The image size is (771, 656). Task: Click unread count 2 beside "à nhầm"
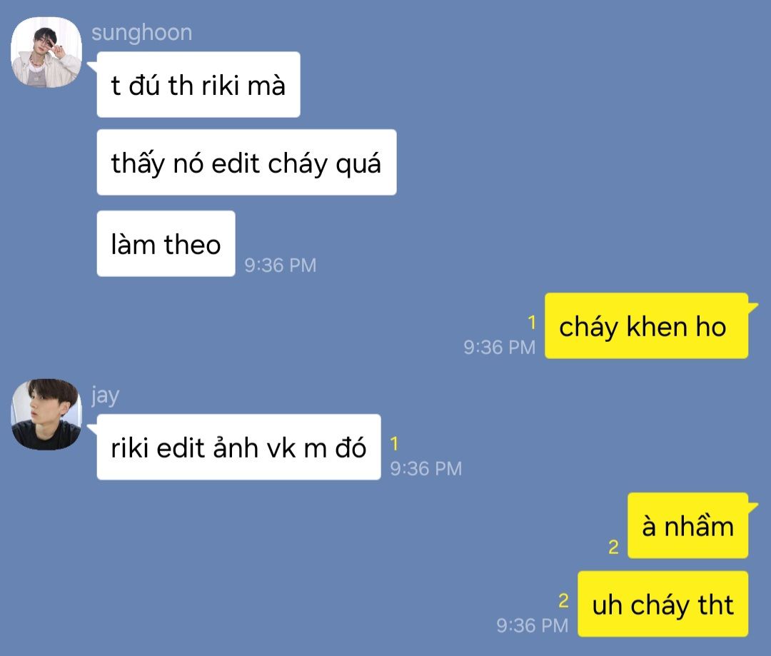pyautogui.click(x=613, y=547)
